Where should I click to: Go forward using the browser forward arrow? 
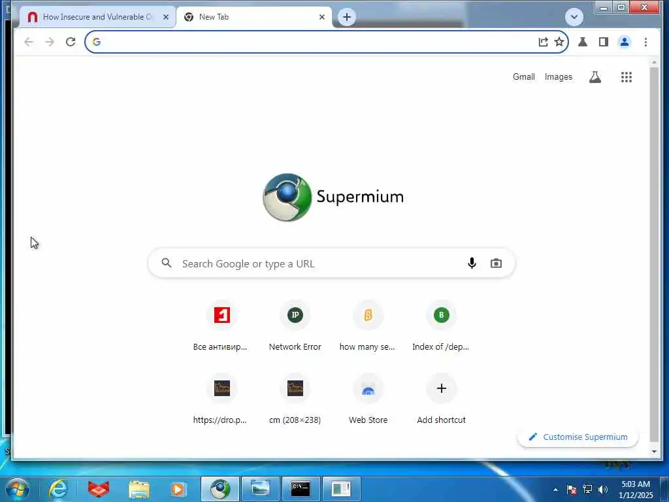50,42
